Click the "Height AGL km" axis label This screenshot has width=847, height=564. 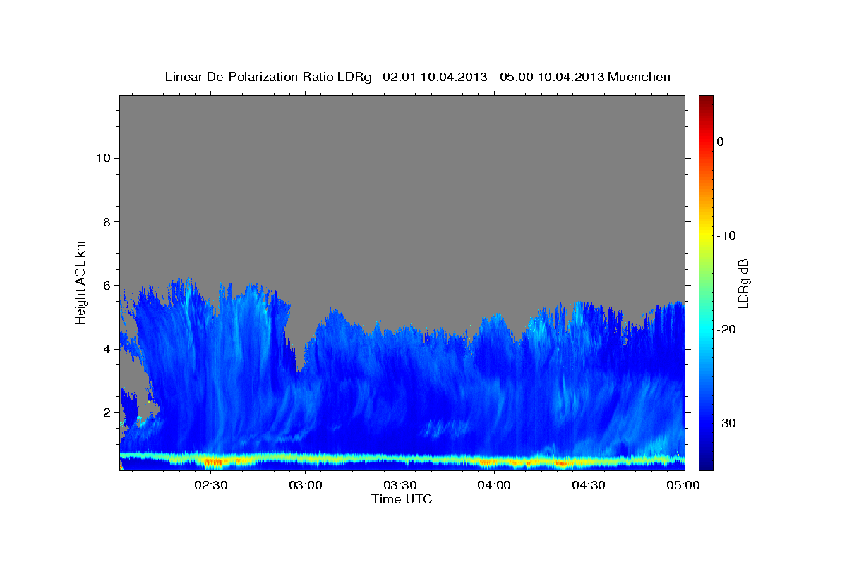81,281
